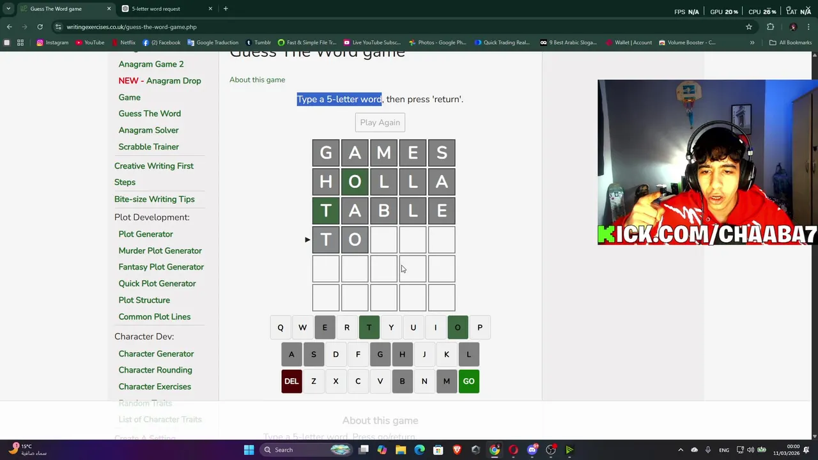
Task: Click the K key on the on-screen keyboard
Action: tap(446, 355)
